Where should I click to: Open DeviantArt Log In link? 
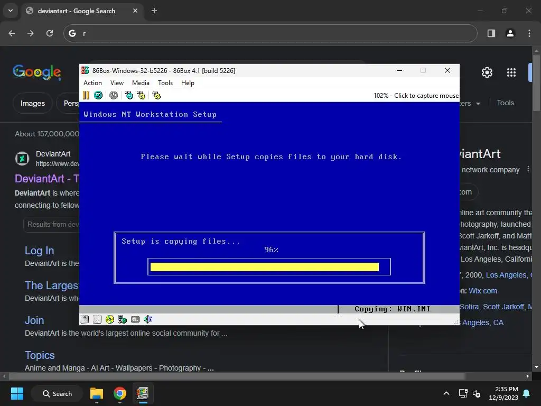pos(39,251)
